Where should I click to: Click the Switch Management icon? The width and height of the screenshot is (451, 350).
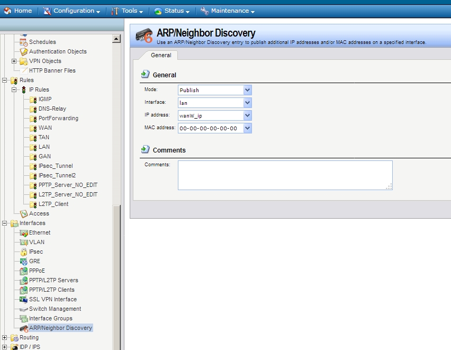click(x=24, y=309)
